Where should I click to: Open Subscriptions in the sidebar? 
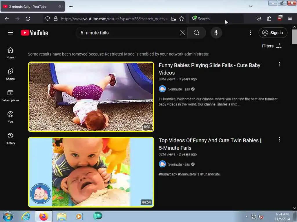10,96
